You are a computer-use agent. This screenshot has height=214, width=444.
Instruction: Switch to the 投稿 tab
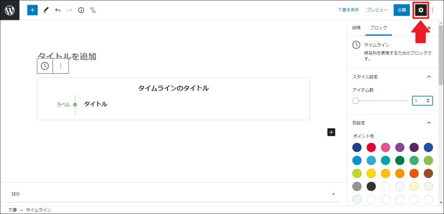(356, 28)
